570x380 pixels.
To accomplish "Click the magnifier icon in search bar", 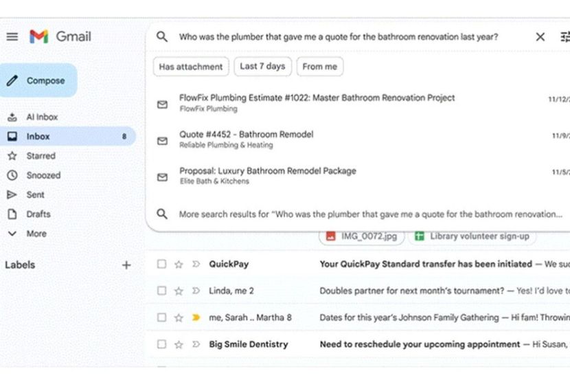I will (162, 37).
